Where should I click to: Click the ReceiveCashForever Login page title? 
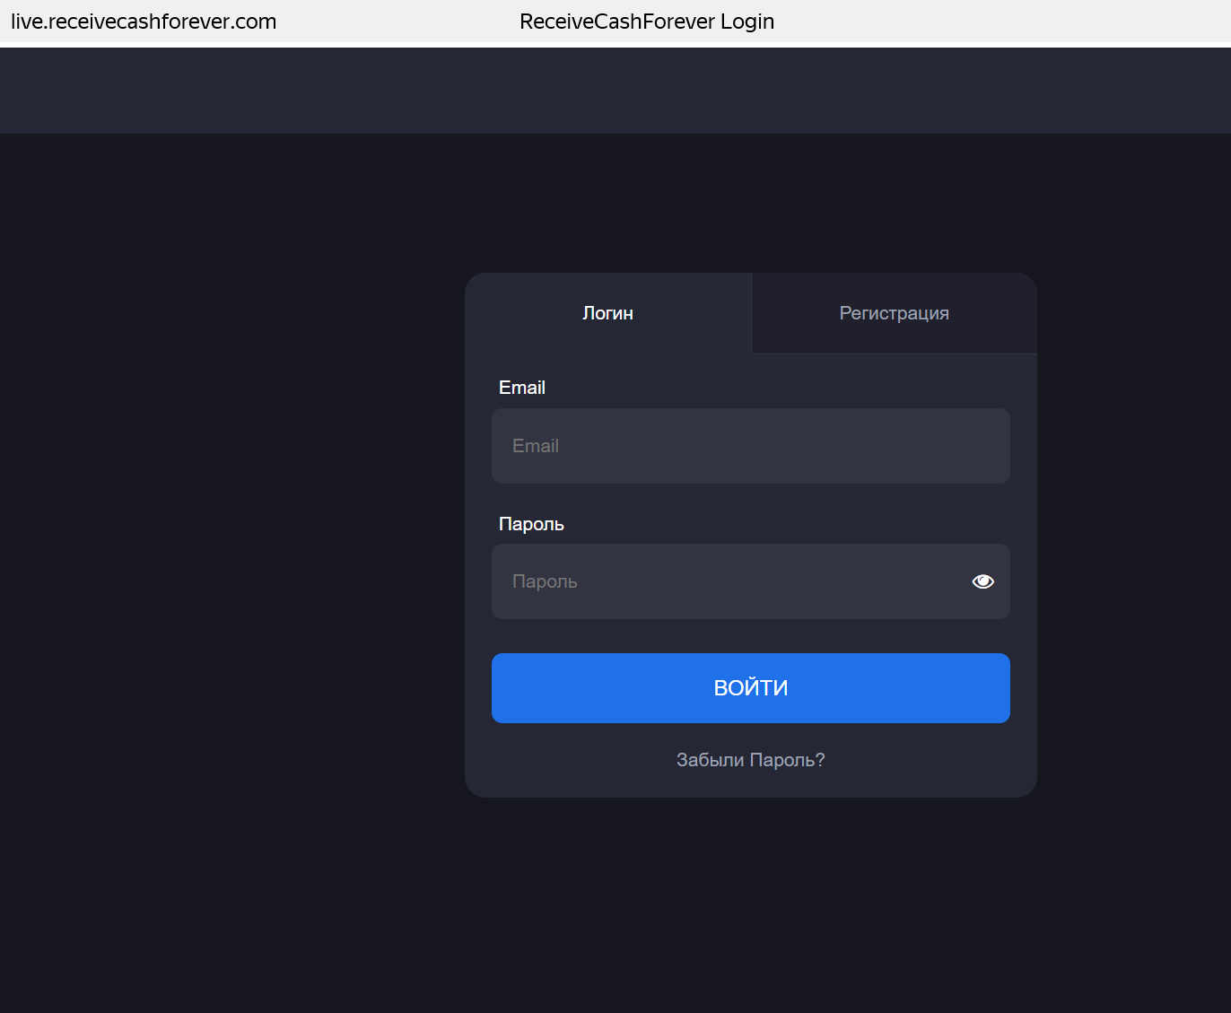point(646,22)
